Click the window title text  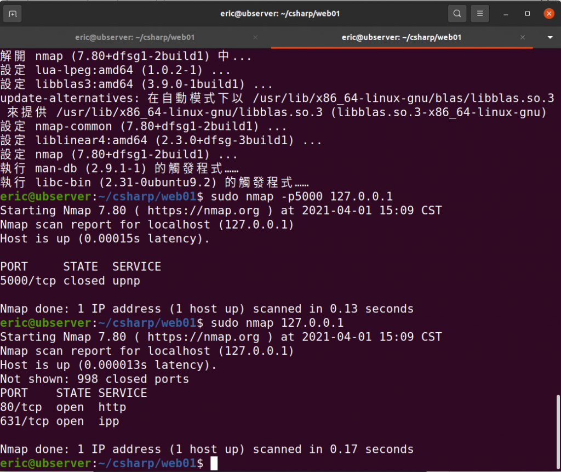tap(280, 14)
